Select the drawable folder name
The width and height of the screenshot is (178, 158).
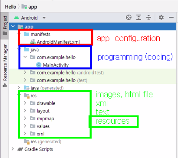coord(46,103)
